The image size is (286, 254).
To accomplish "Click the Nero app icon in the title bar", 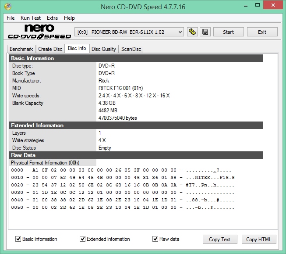I will point(8,7).
